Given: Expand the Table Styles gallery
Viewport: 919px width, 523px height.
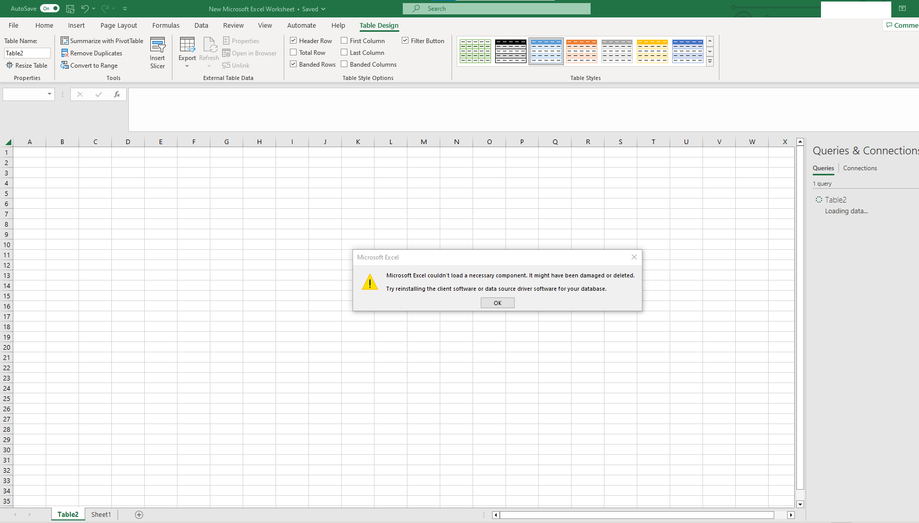Looking at the screenshot, I should 710,61.
